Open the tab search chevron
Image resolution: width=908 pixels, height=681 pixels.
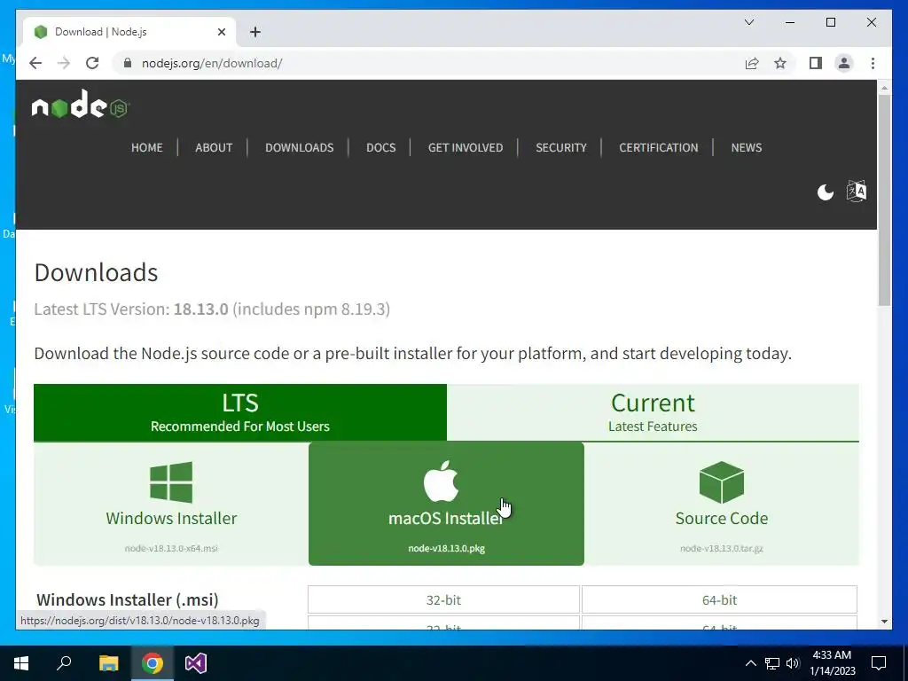pos(749,22)
